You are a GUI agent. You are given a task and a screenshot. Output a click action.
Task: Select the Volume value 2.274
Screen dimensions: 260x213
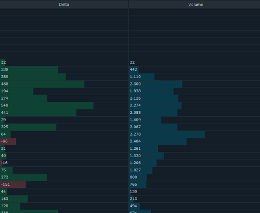coord(135,105)
